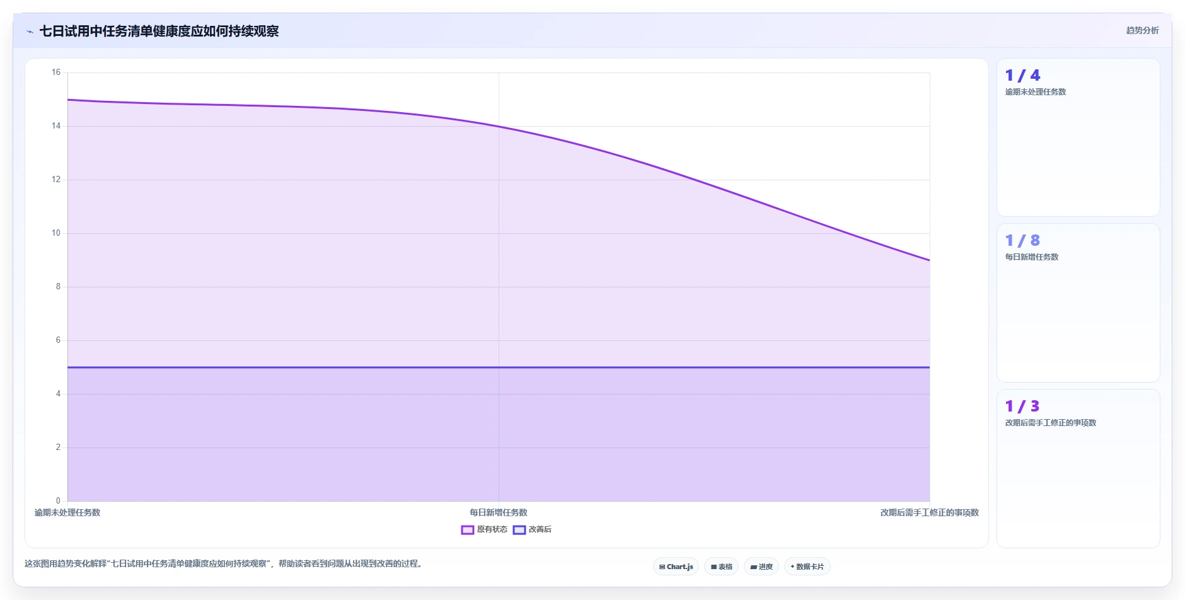Click the 1 / 3 stat value
The width and height of the screenshot is (1185, 600).
point(1022,407)
